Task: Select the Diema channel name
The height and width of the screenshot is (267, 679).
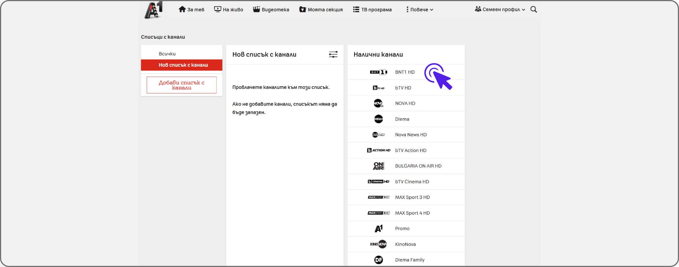Action: (x=402, y=119)
